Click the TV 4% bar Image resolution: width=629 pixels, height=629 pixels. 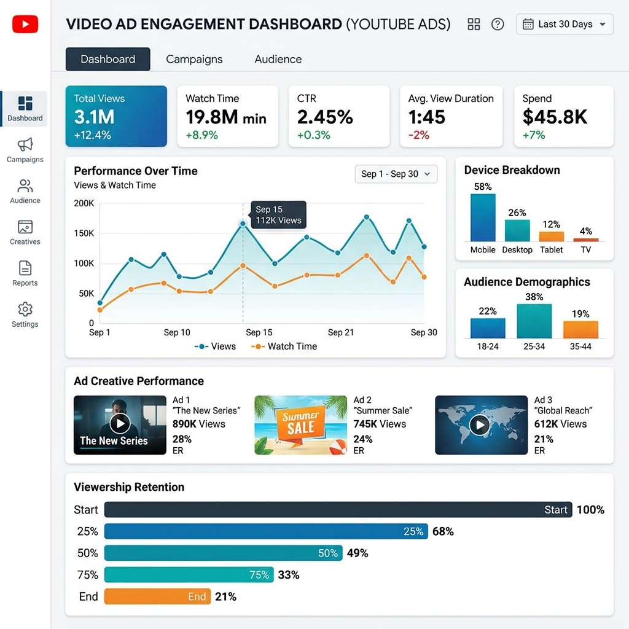click(x=585, y=240)
